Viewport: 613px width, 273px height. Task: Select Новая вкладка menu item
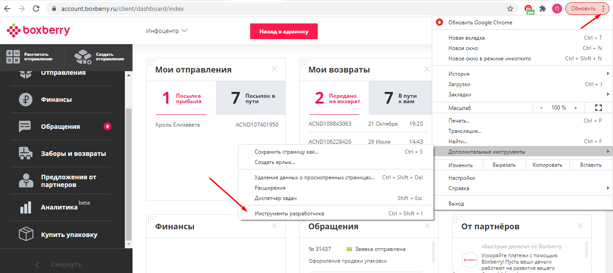pyautogui.click(x=522, y=38)
